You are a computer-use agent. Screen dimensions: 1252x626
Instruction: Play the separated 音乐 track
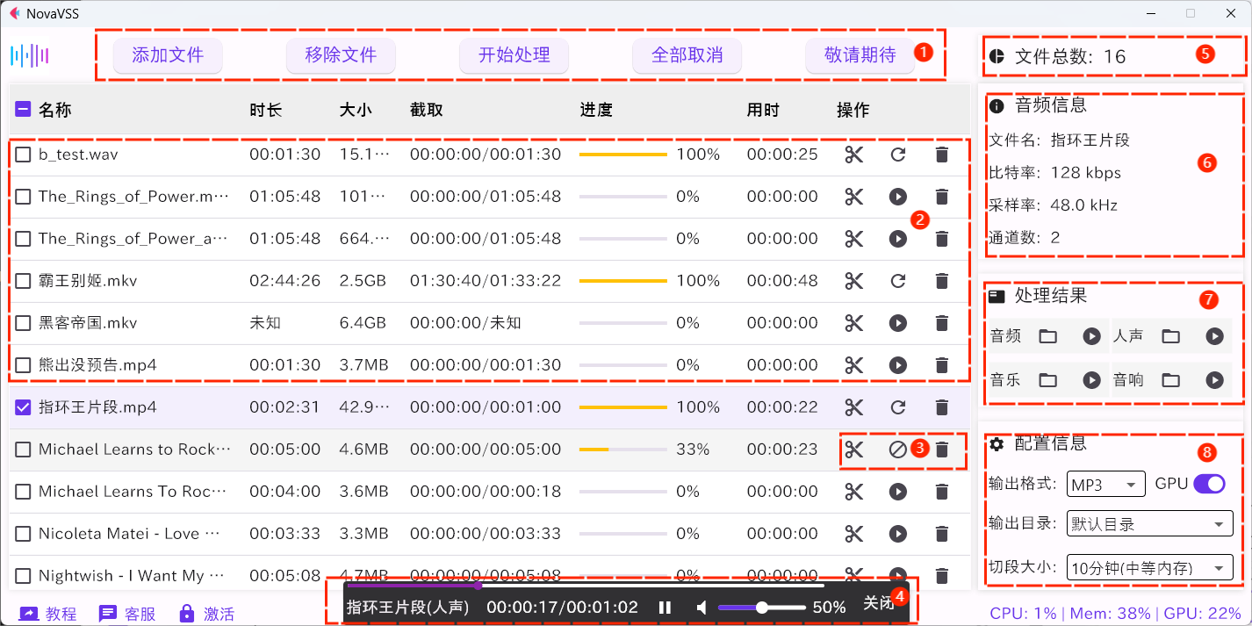pos(1091,380)
